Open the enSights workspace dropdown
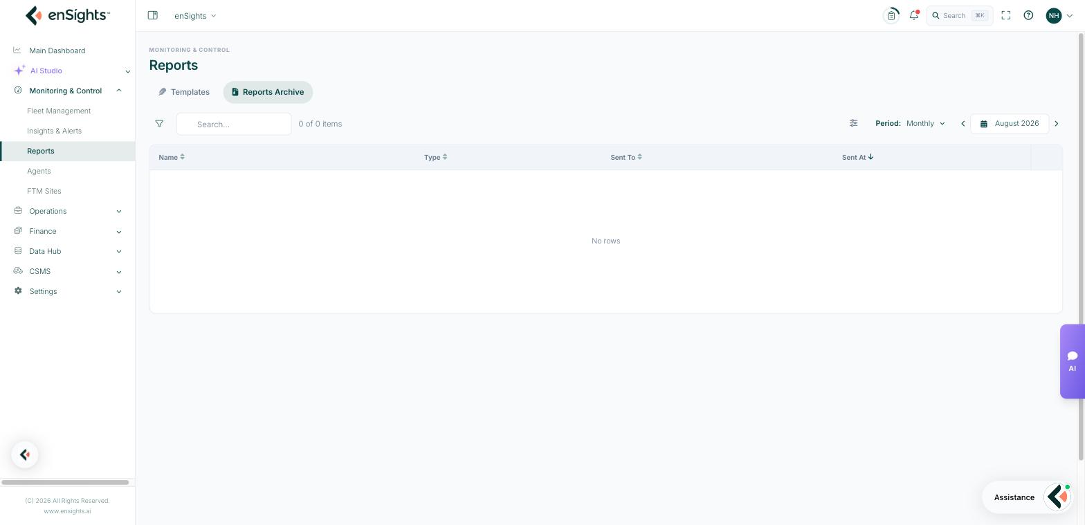Viewport: 1085px width, 525px height. coord(195,15)
